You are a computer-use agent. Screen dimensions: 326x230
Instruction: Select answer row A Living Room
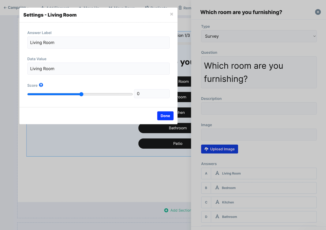[259, 173]
